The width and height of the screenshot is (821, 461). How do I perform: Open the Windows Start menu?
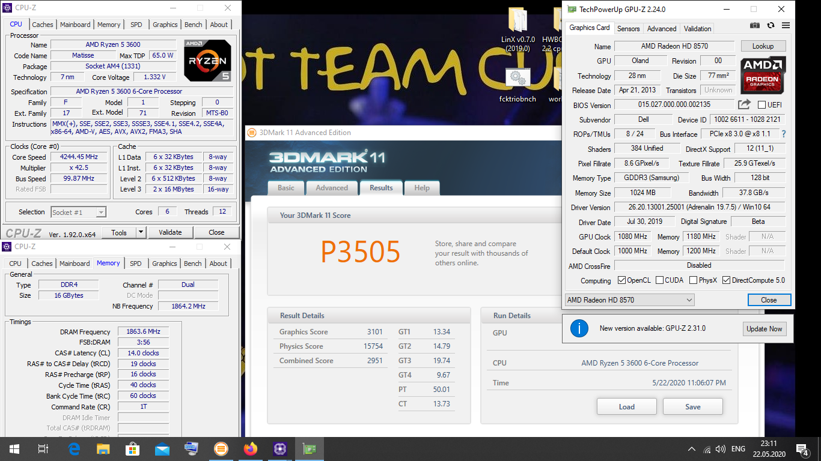tap(14, 449)
